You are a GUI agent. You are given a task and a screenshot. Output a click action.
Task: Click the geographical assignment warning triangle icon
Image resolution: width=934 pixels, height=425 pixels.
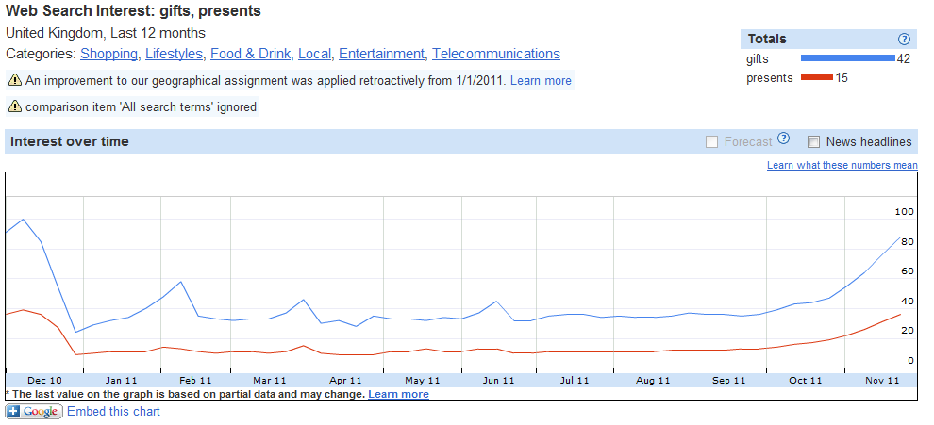pos(15,80)
